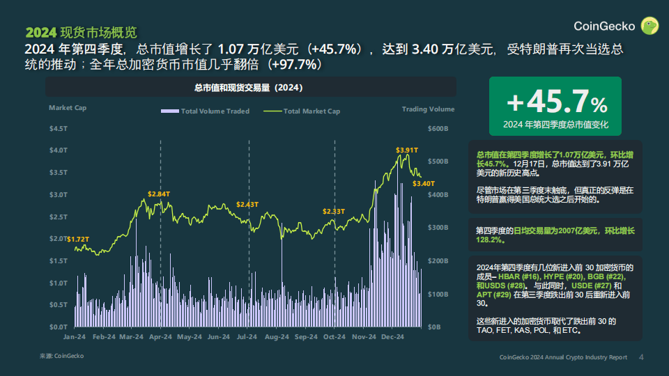This screenshot has height=376, width=669.
Task: Click the '2024 年第四季度总市值变化' caption
Action: [x=555, y=125]
